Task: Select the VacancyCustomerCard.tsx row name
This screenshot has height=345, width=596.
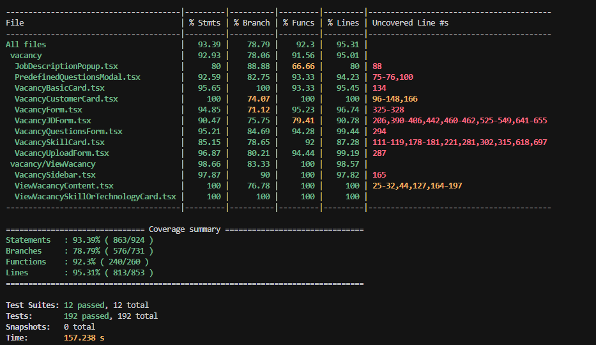Action: tap(66, 99)
